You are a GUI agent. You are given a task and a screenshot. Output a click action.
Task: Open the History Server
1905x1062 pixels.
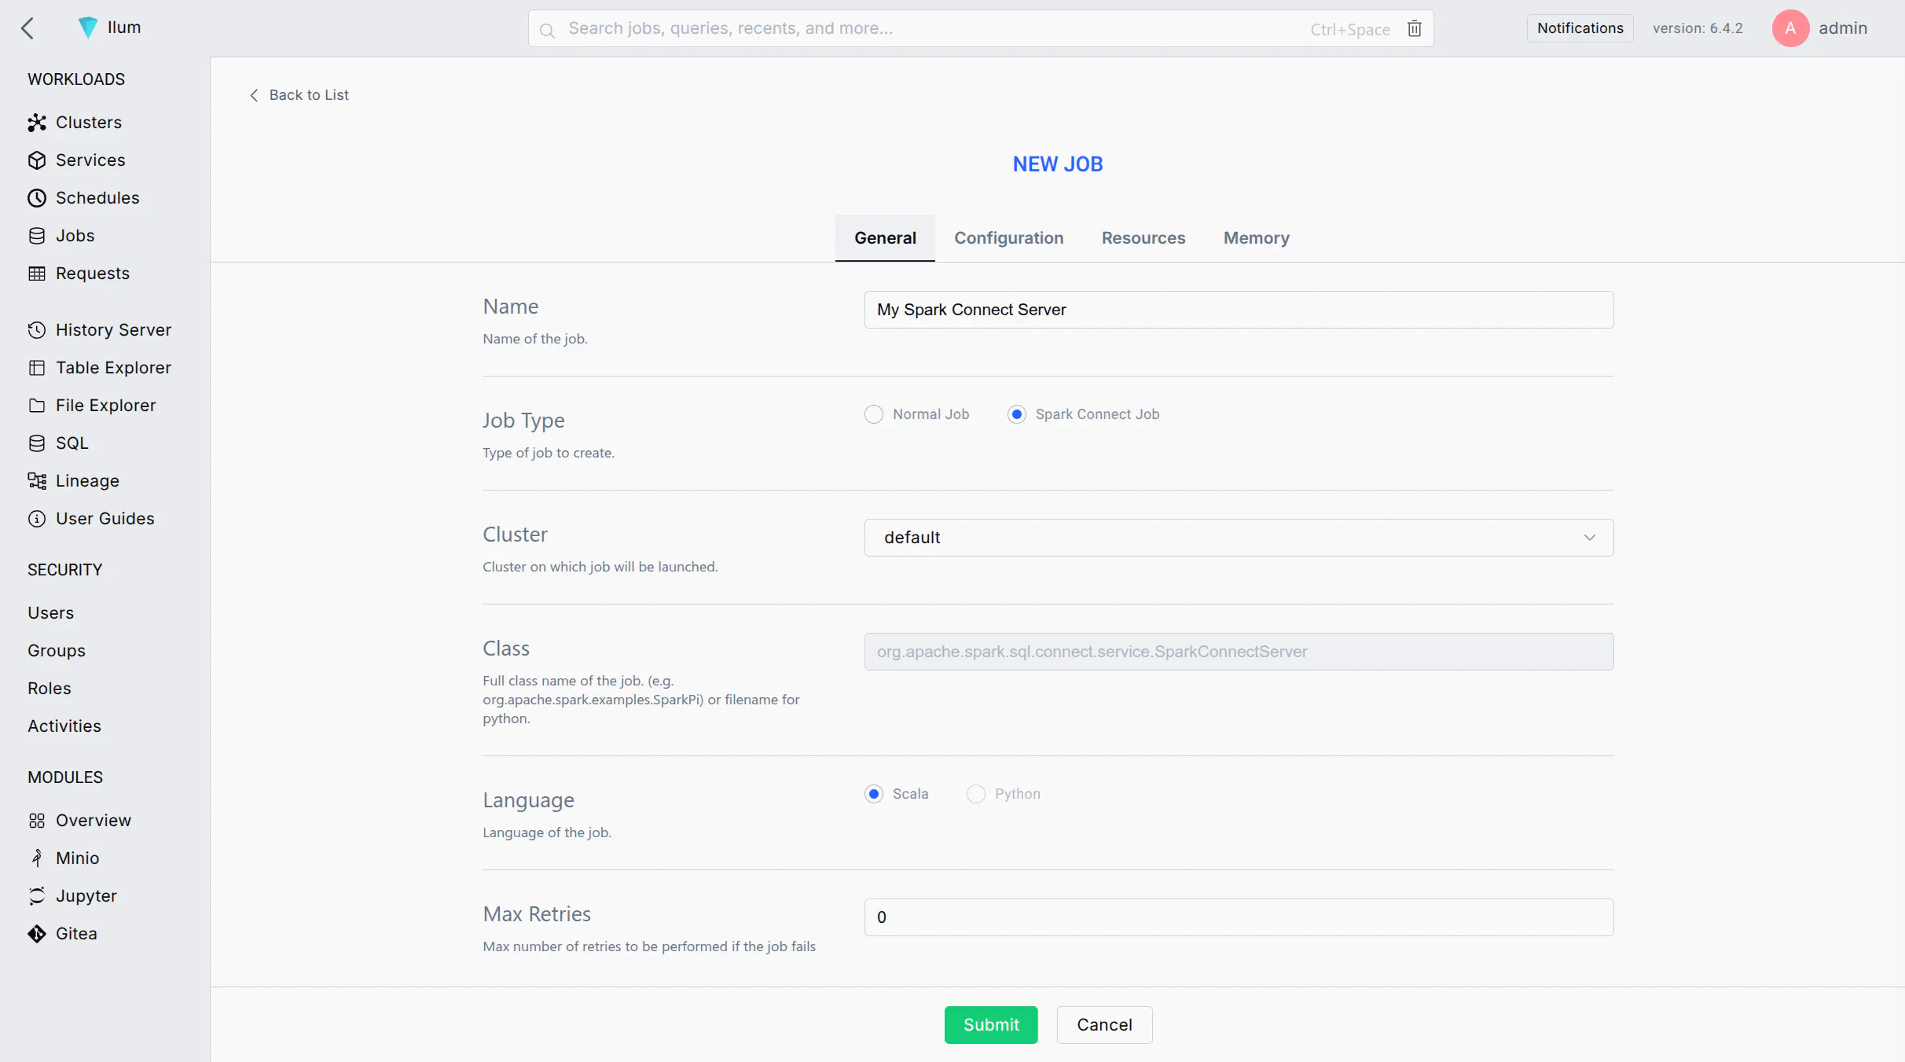114,329
